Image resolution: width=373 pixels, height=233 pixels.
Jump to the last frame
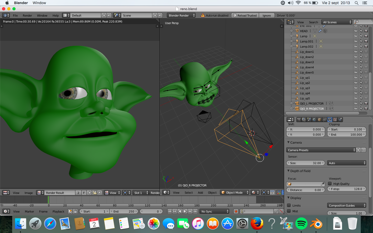coord(195,211)
